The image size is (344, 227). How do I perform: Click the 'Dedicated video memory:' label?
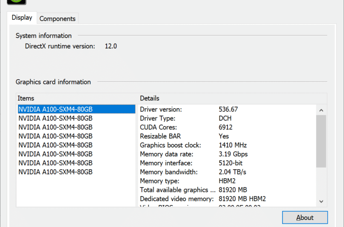(177, 199)
